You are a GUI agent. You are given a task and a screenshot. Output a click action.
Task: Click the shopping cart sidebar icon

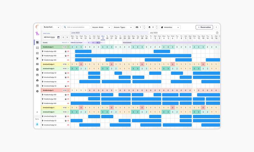37,59
